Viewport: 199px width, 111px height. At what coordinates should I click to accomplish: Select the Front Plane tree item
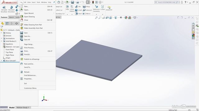pyautogui.click(x=8, y=49)
